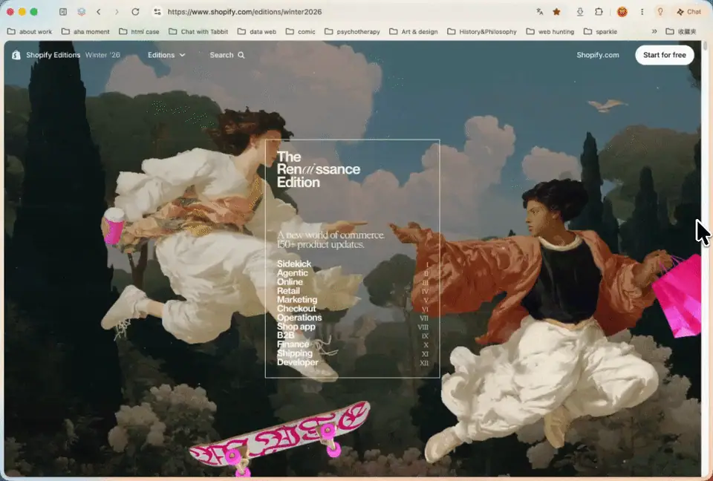This screenshot has width=713, height=481.
Task: Open the 'about work' bookmark folder
Action: pyautogui.click(x=30, y=31)
